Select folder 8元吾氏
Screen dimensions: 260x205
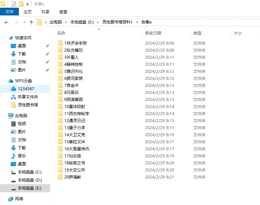click(71, 92)
